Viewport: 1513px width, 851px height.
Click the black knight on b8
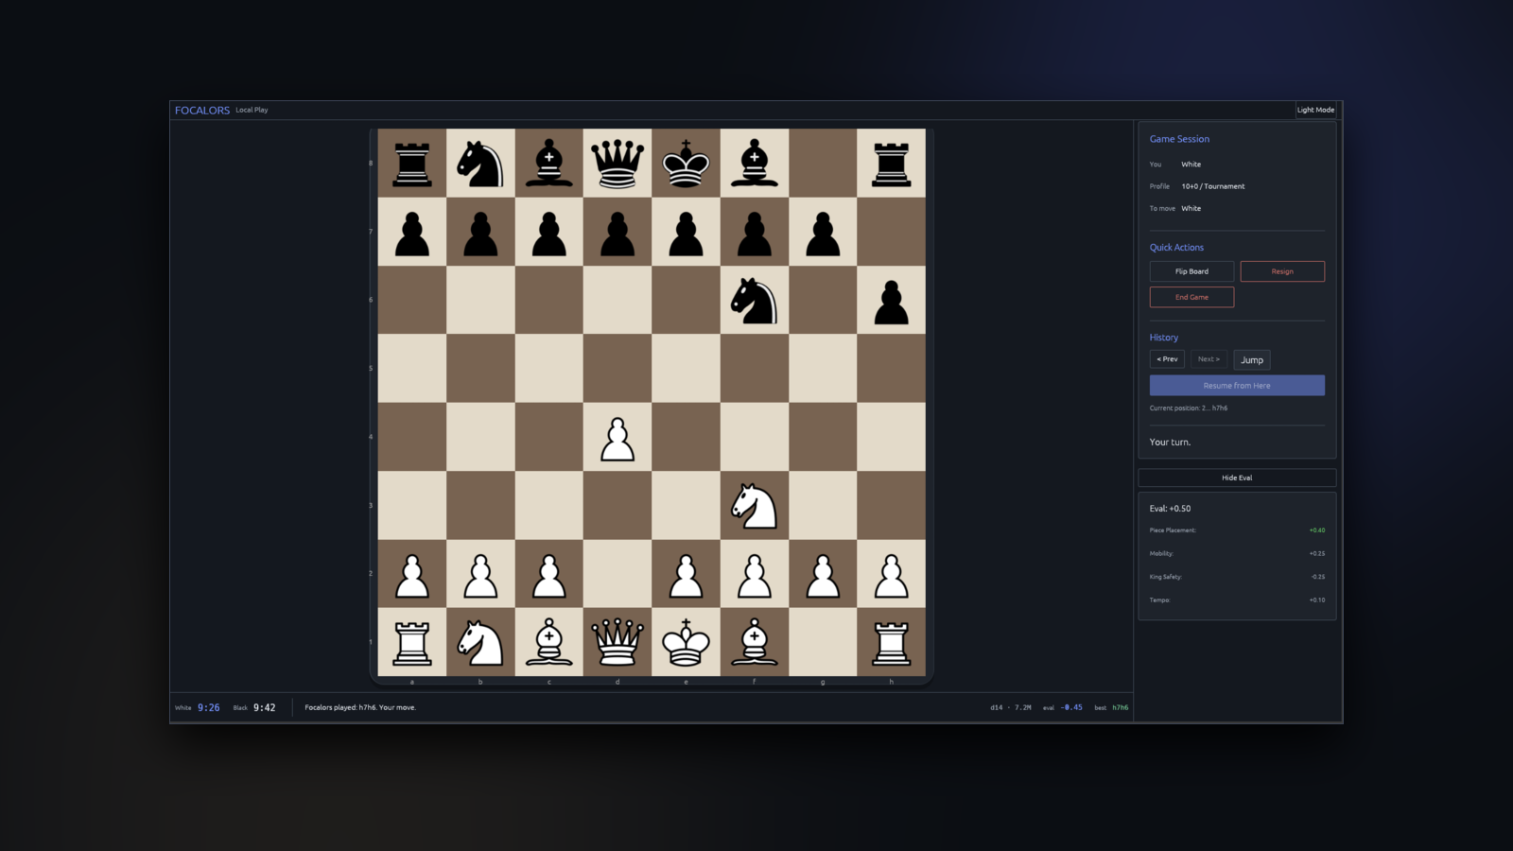click(x=480, y=163)
